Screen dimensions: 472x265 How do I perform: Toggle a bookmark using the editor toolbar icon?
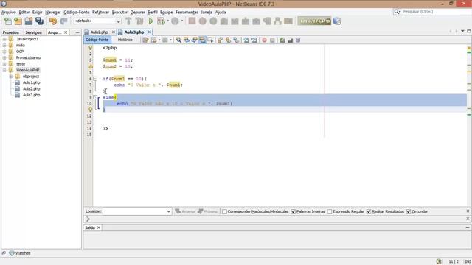pos(236,40)
